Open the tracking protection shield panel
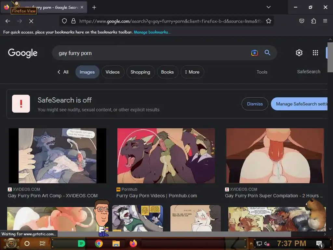 64,21
